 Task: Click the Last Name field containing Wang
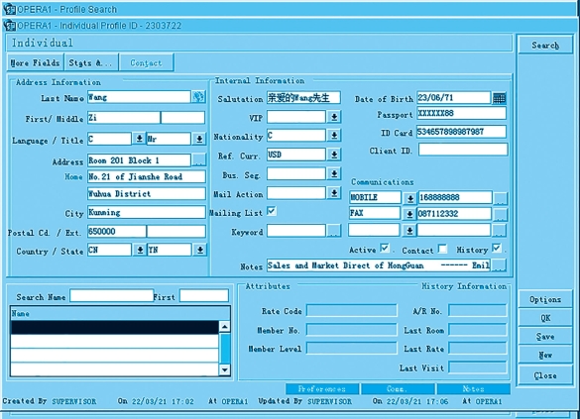pos(139,97)
